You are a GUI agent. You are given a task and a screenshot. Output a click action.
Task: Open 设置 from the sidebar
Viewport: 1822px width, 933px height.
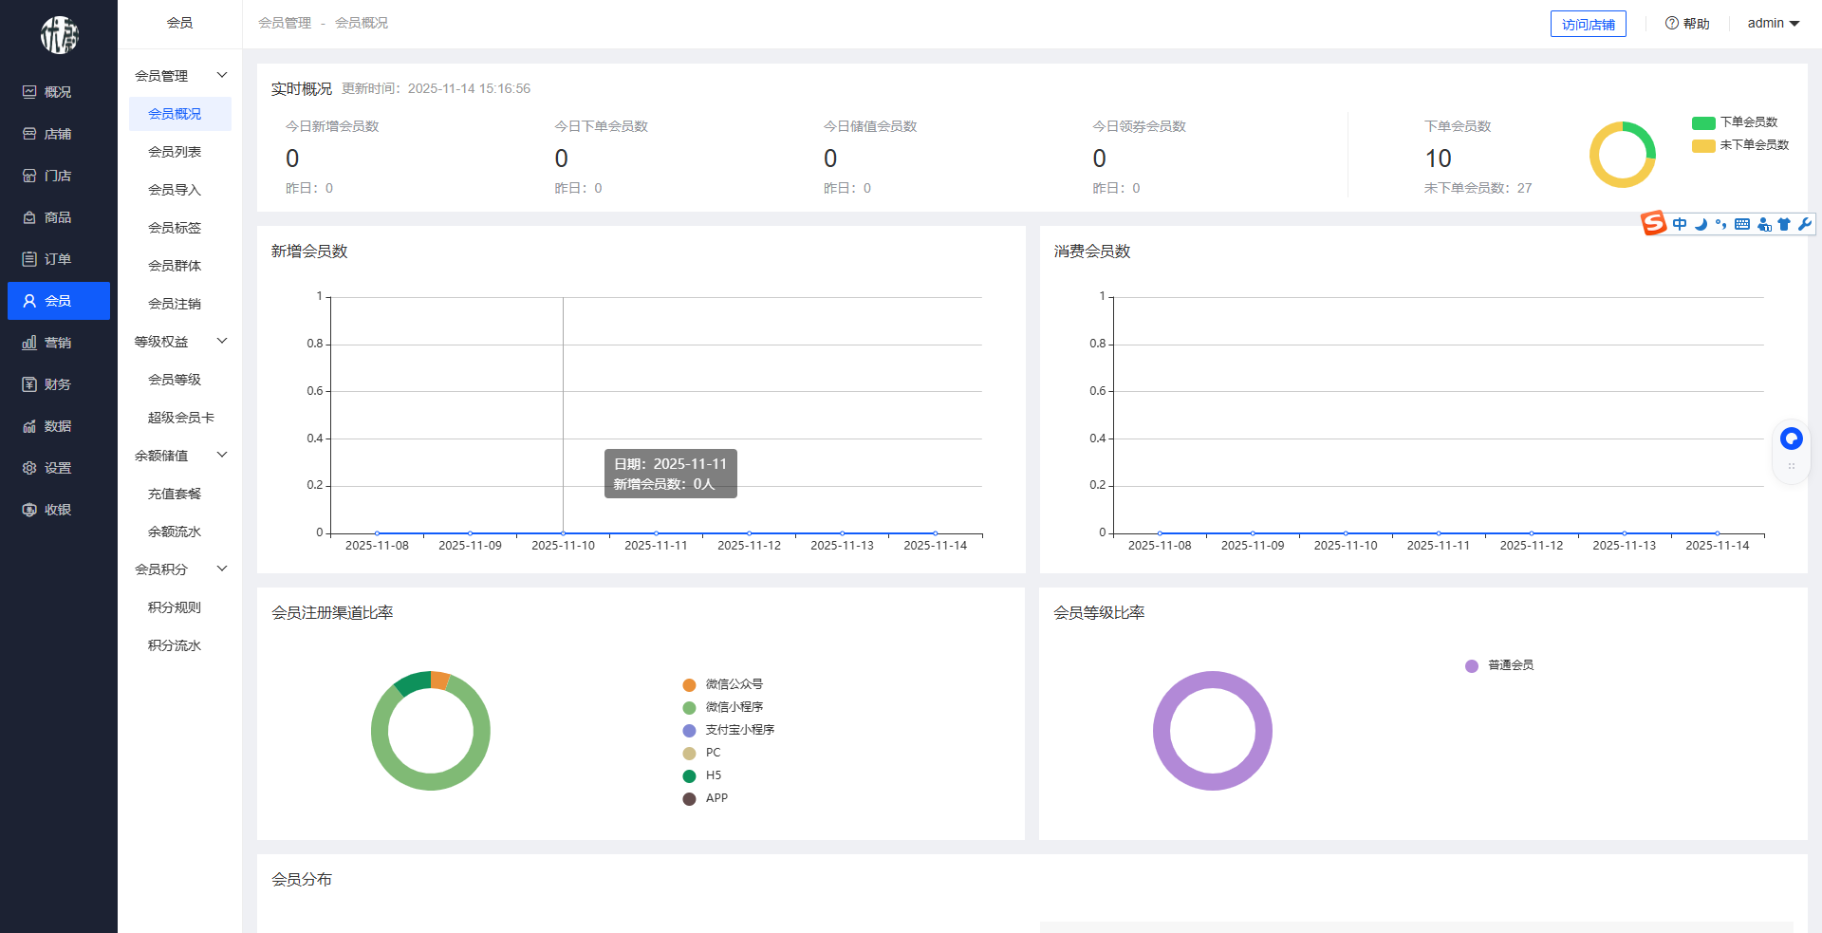pyautogui.click(x=57, y=468)
